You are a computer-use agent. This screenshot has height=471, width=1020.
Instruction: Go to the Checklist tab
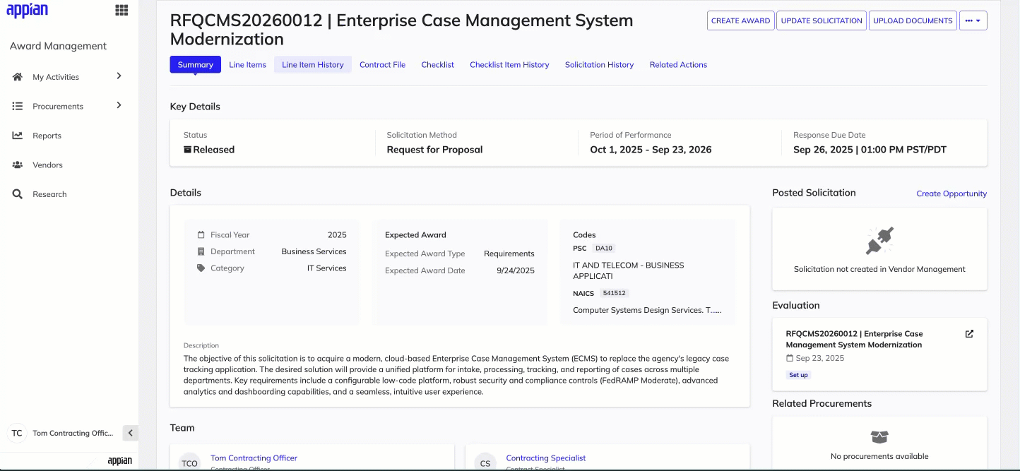point(437,64)
